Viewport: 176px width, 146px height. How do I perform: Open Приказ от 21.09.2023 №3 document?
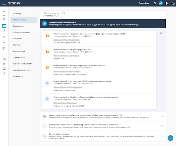tap(82, 68)
